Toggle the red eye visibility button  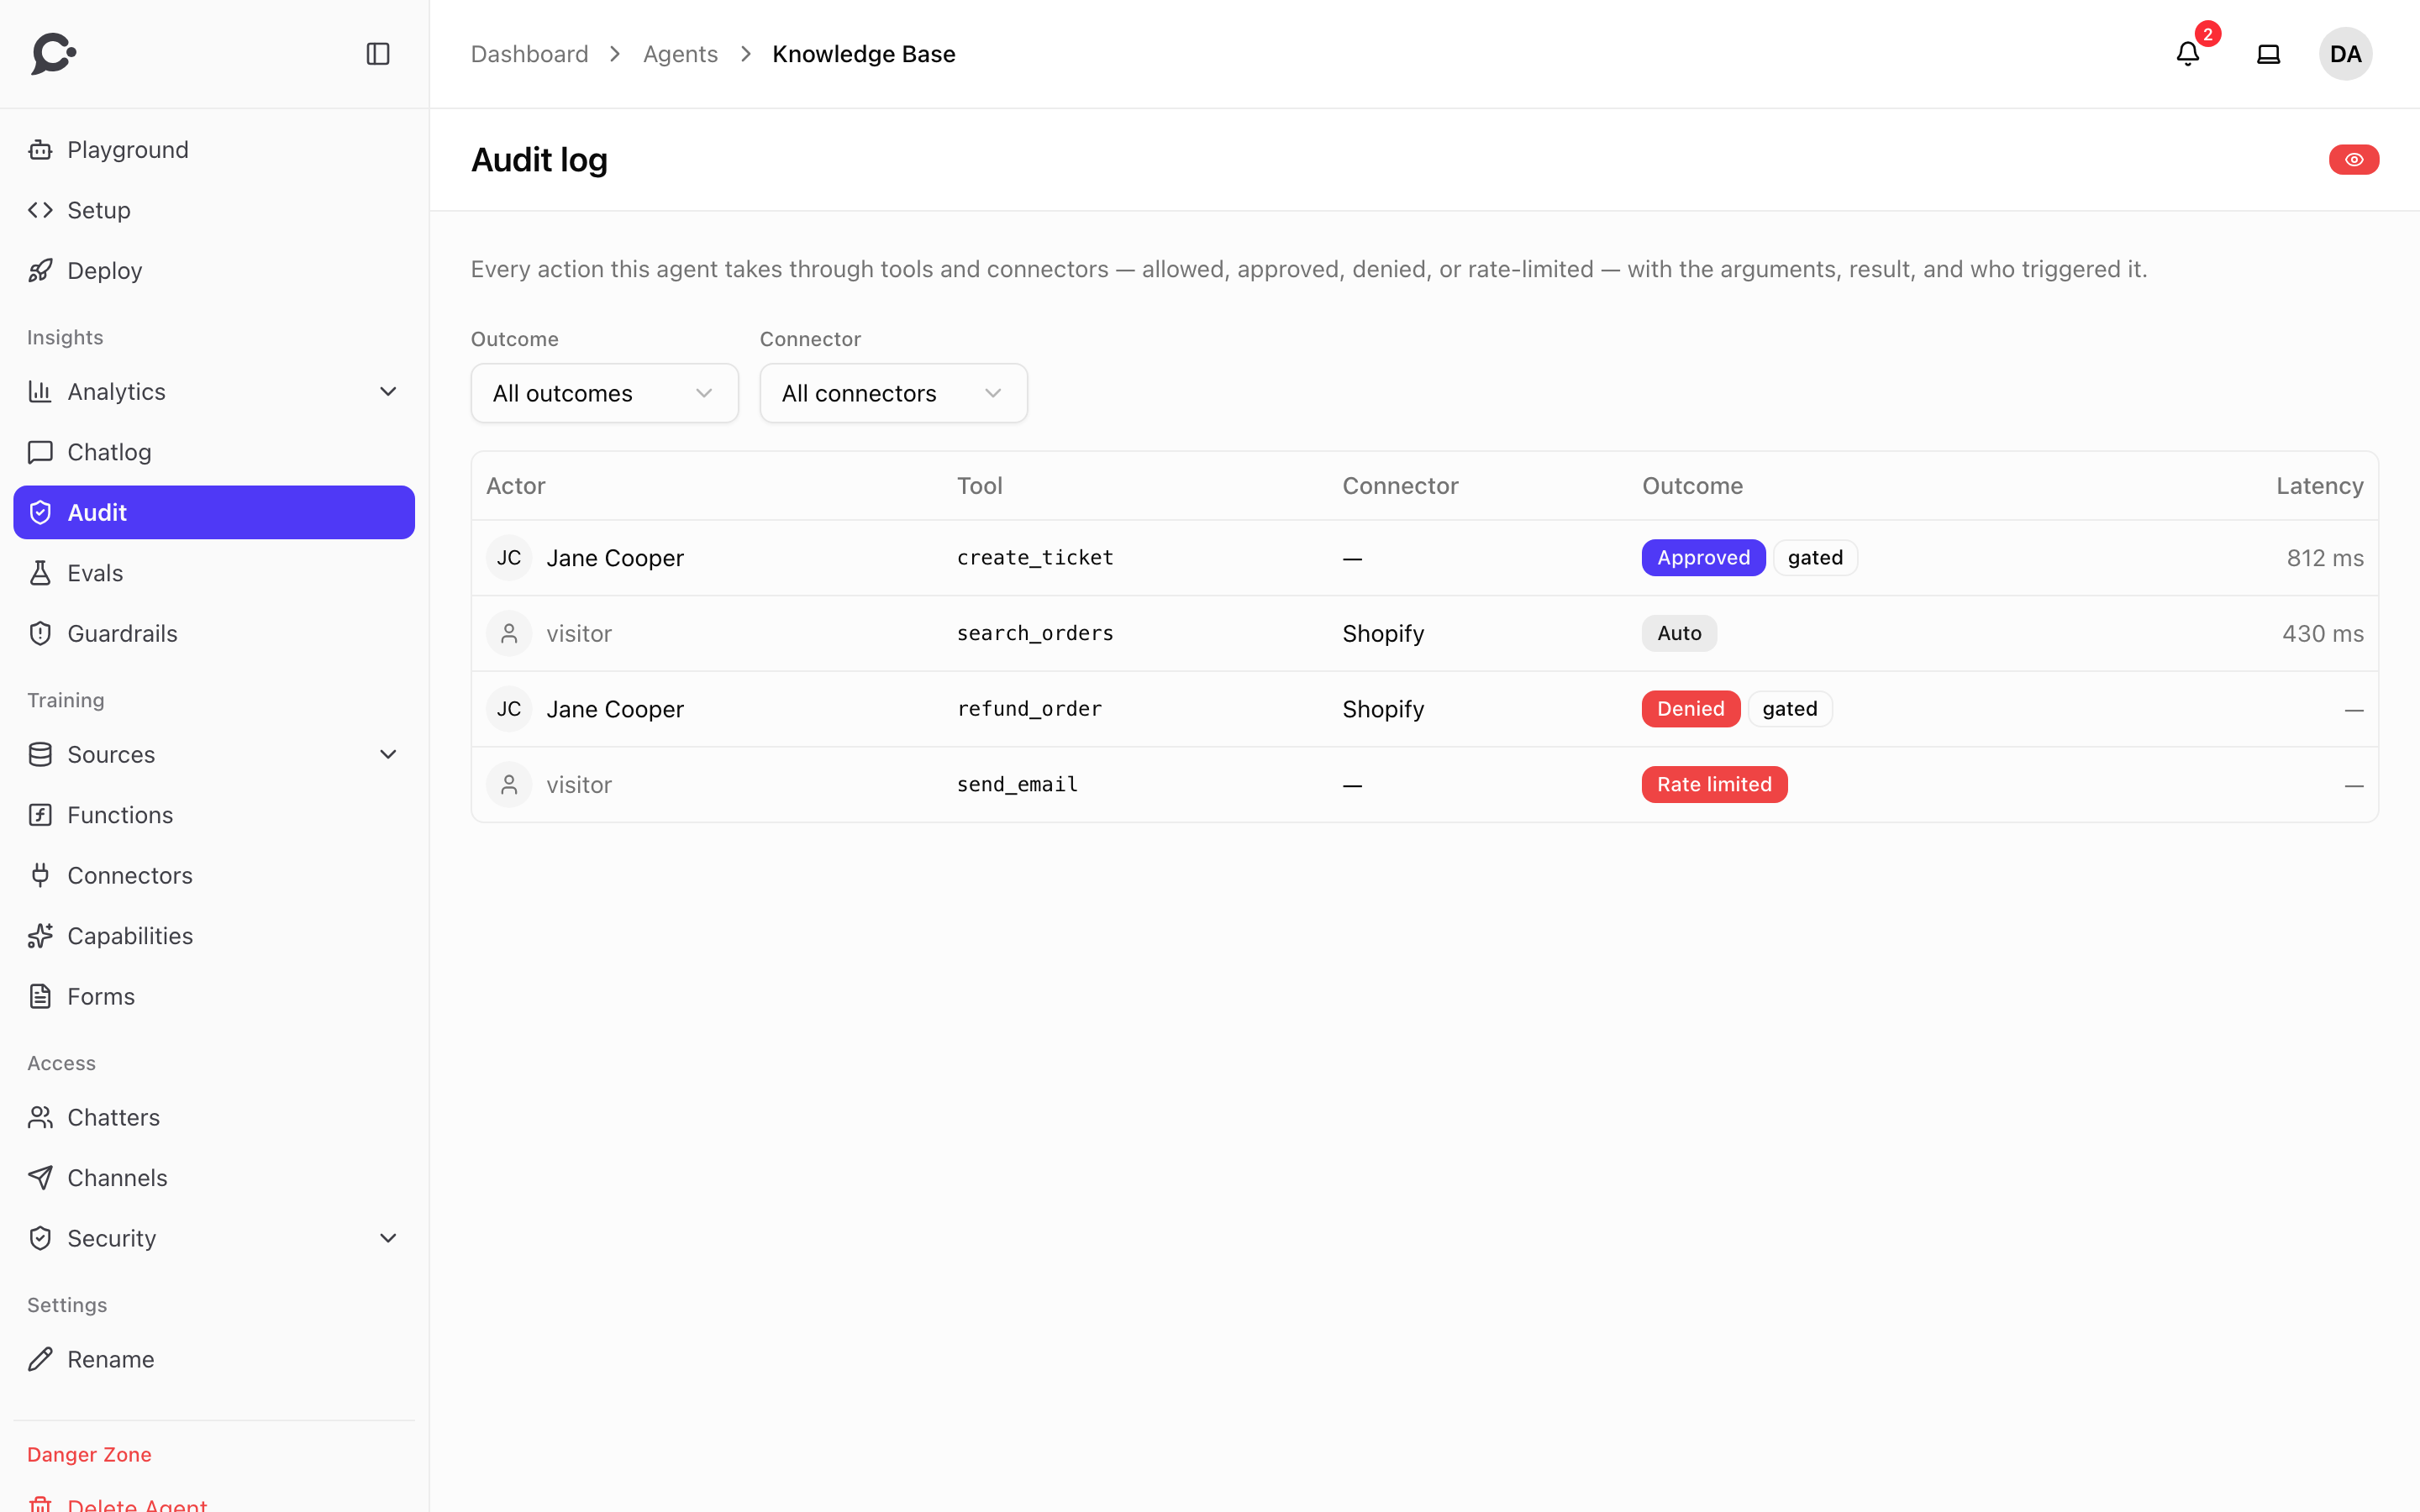[2354, 160]
